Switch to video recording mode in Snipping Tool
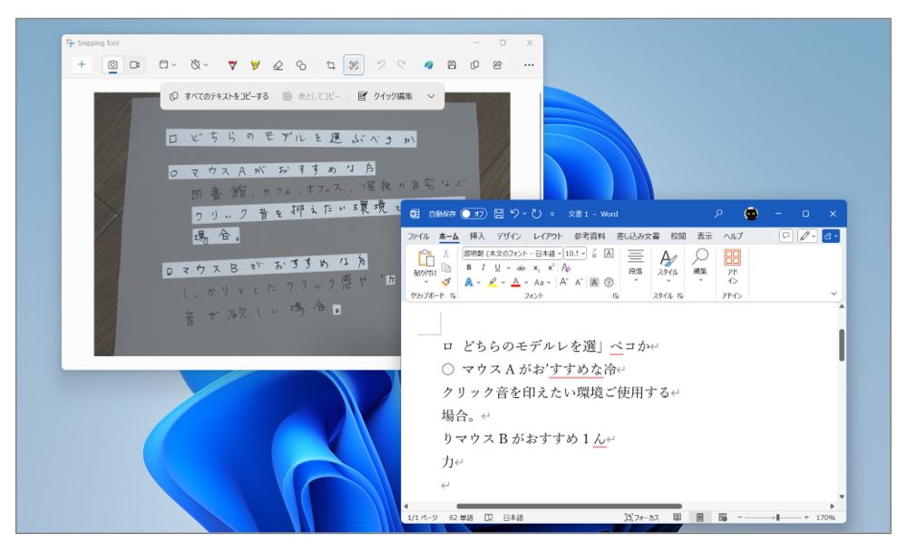Viewport: 907px width, 552px height. click(135, 64)
